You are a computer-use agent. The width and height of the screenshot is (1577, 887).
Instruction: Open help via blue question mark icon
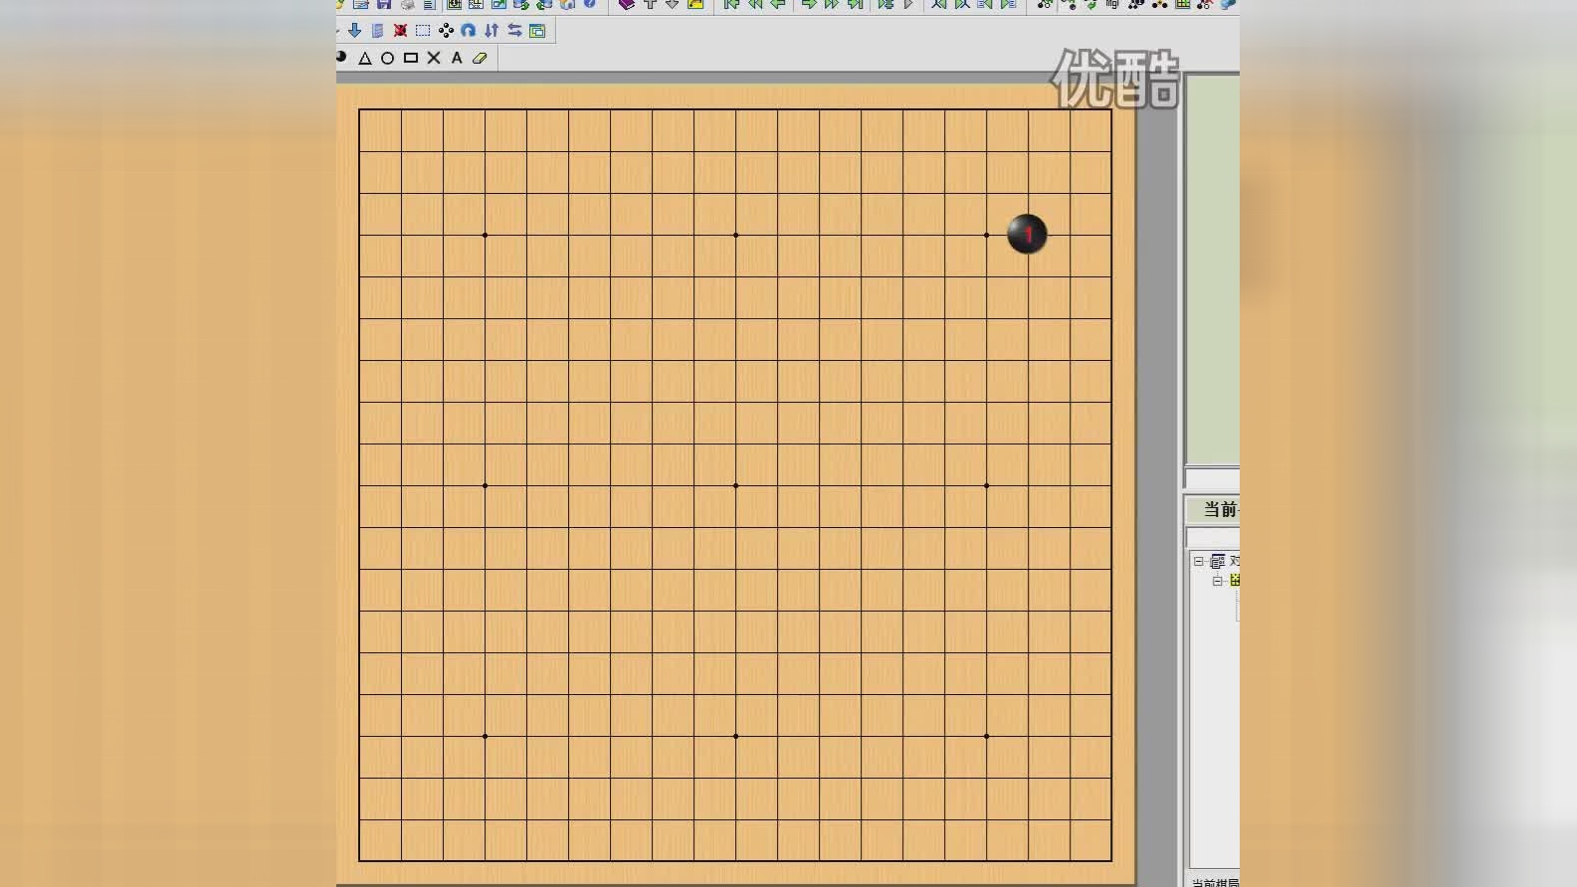tap(590, 4)
